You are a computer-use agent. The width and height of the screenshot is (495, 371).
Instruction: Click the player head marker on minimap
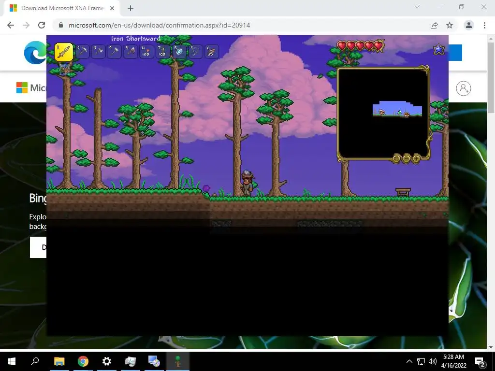(407, 114)
